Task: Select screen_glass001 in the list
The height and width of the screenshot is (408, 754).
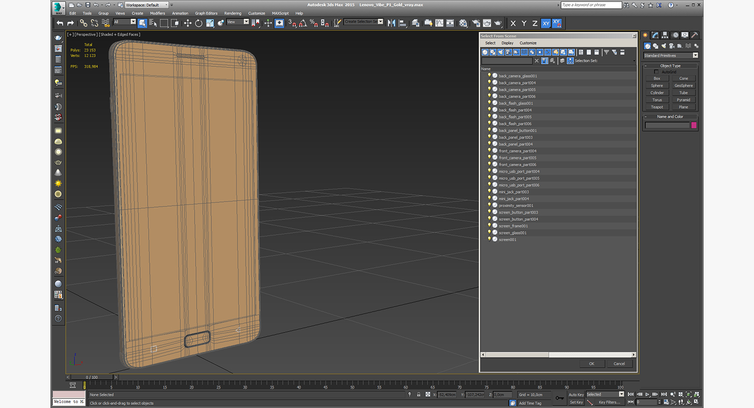Action: point(513,233)
